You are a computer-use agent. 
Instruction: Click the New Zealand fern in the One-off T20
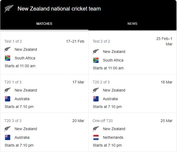click(x=96, y=129)
